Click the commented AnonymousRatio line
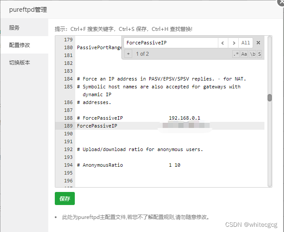Image resolution: width=284 pixels, height=232 pixels. [x=103, y=165]
